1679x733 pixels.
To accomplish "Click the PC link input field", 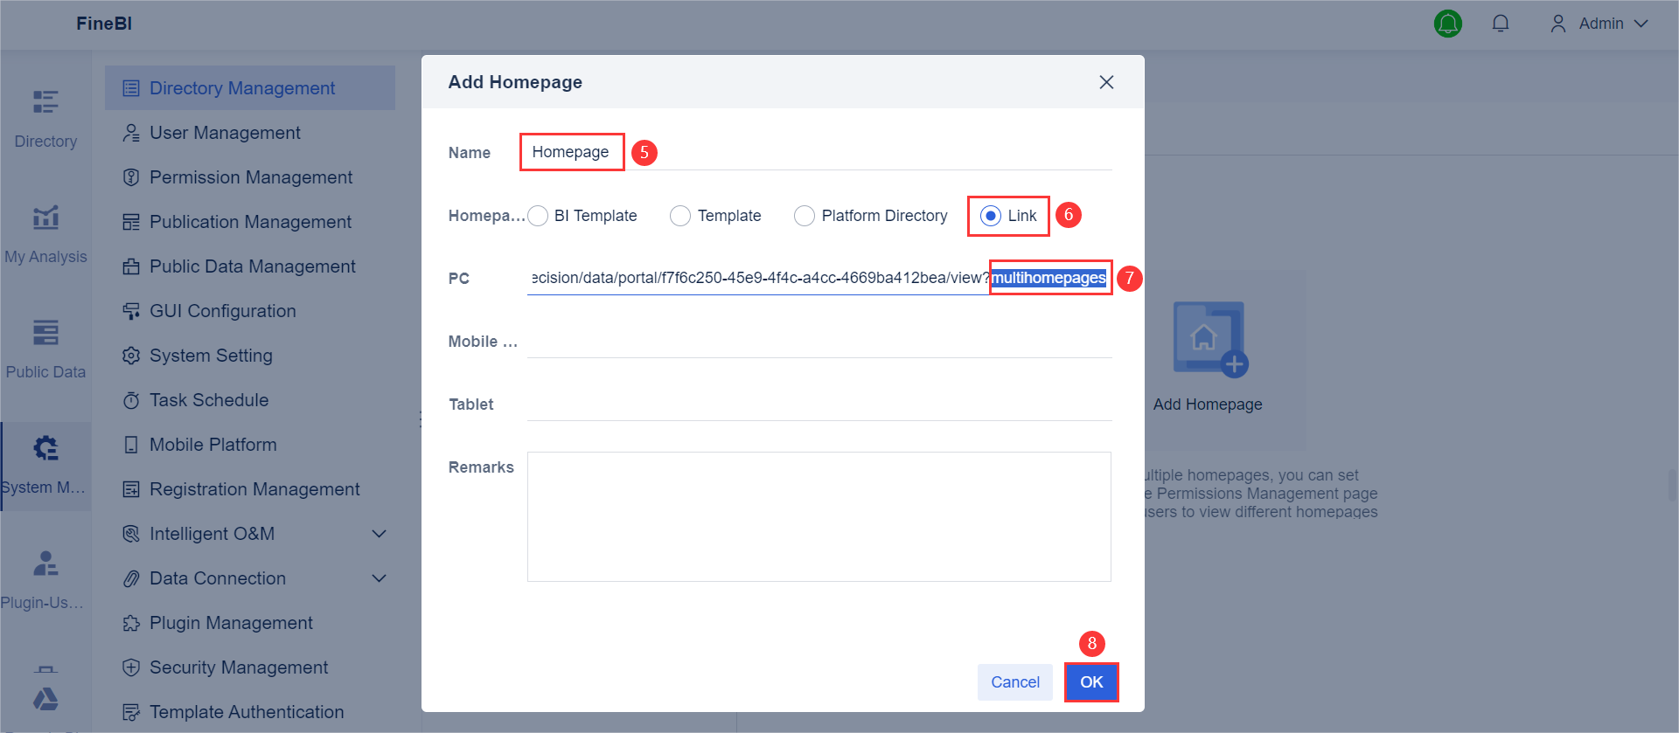I will [x=819, y=278].
